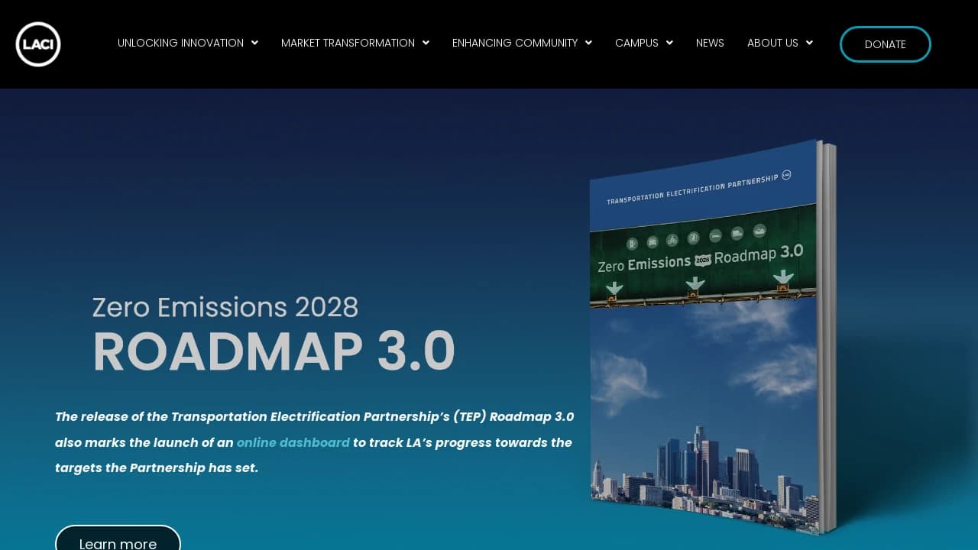Open the About Us dropdown chevron

point(809,43)
